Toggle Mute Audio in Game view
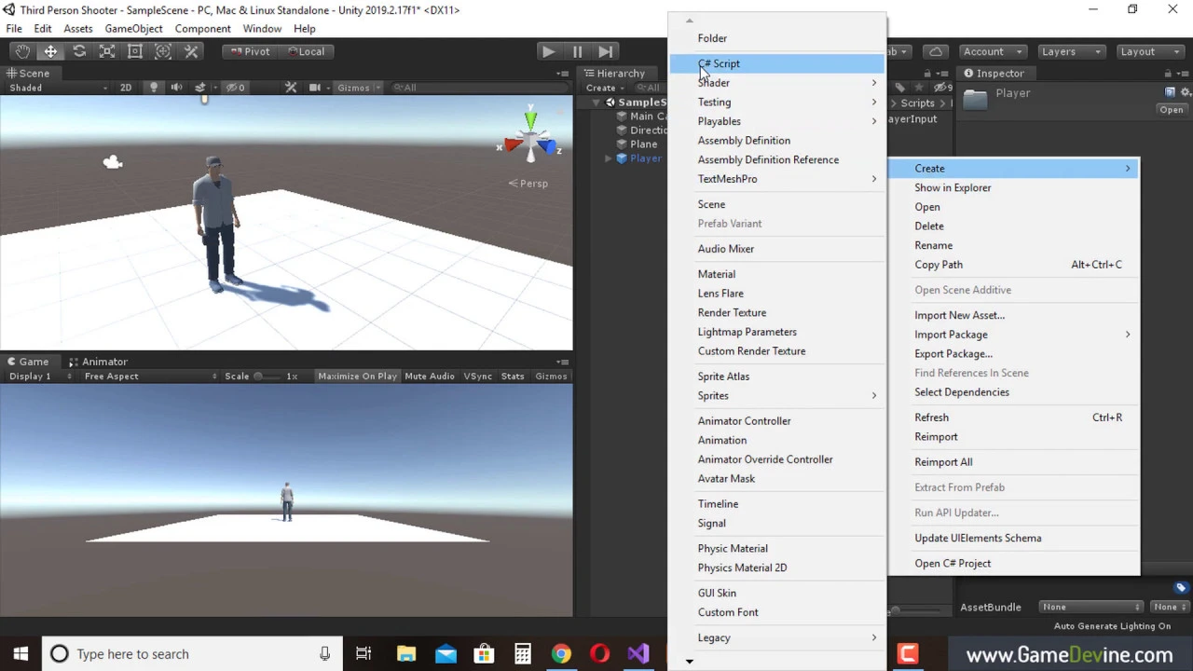Image resolution: width=1193 pixels, height=671 pixels. click(x=429, y=377)
